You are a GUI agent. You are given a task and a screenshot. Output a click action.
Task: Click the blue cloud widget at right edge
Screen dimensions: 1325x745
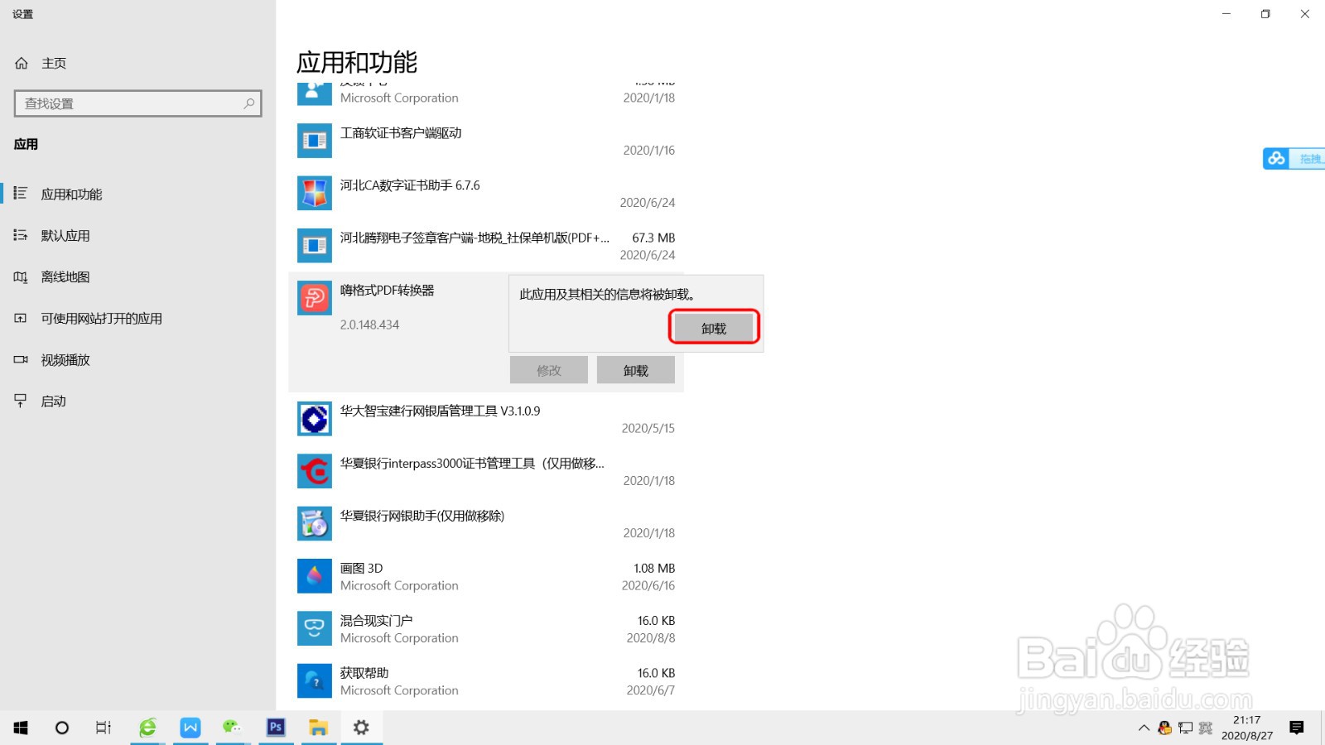pos(1294,158)
